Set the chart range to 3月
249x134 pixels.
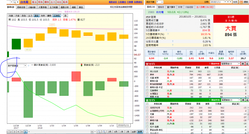(110, 132)
